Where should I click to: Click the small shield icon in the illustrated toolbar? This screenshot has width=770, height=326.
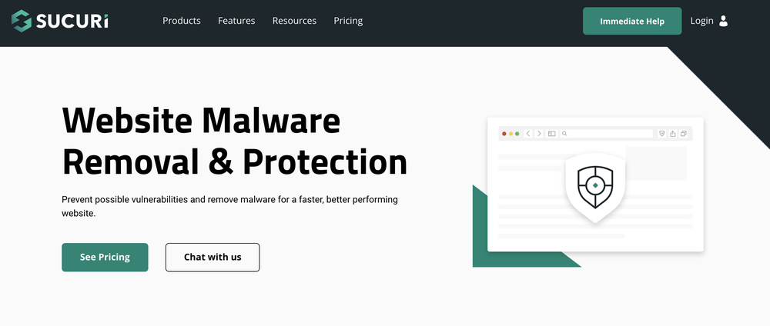click(x=661, y=134)
